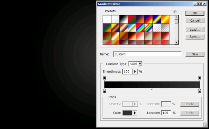
Task: Click the scroll up arrow of Presets list
Action: (x=177, y=17)
